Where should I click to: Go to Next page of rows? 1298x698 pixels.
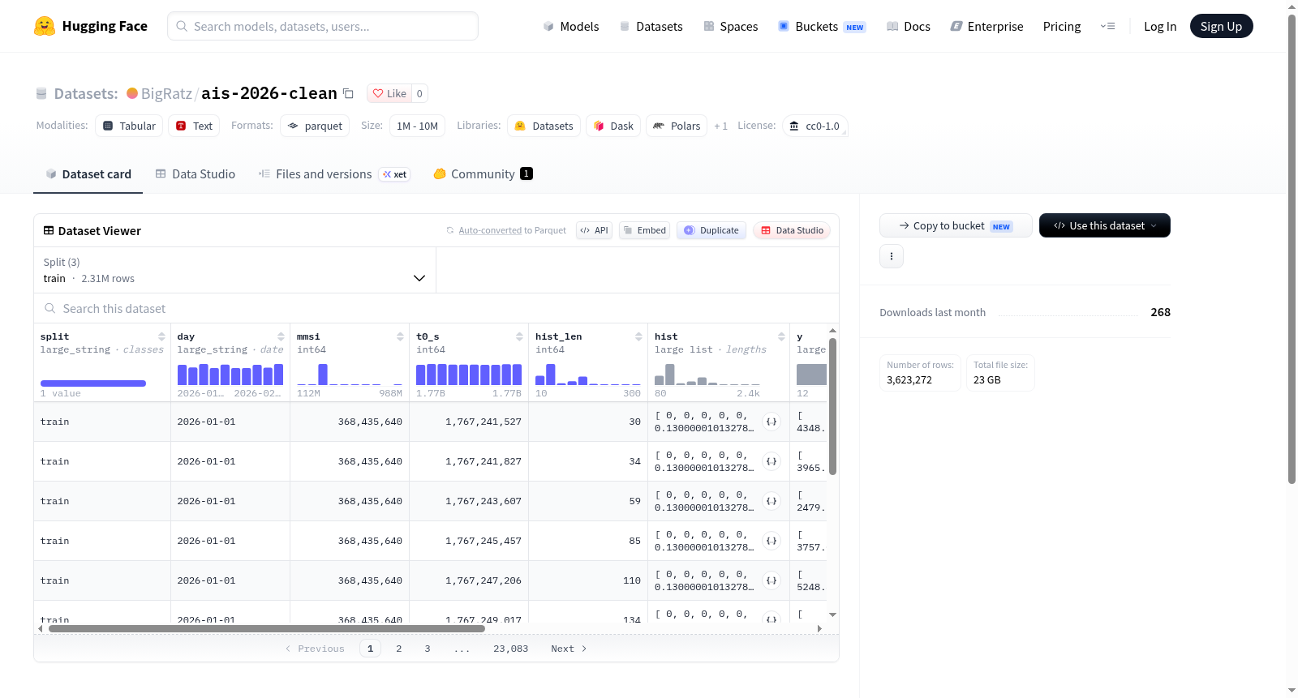[x=569, y=649]
